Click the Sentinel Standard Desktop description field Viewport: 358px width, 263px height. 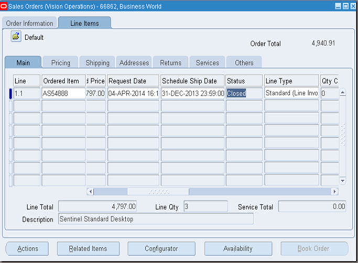(156, 219)
